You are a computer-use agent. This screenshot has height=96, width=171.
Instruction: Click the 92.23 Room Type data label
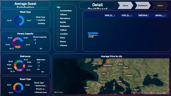(11, 93)
